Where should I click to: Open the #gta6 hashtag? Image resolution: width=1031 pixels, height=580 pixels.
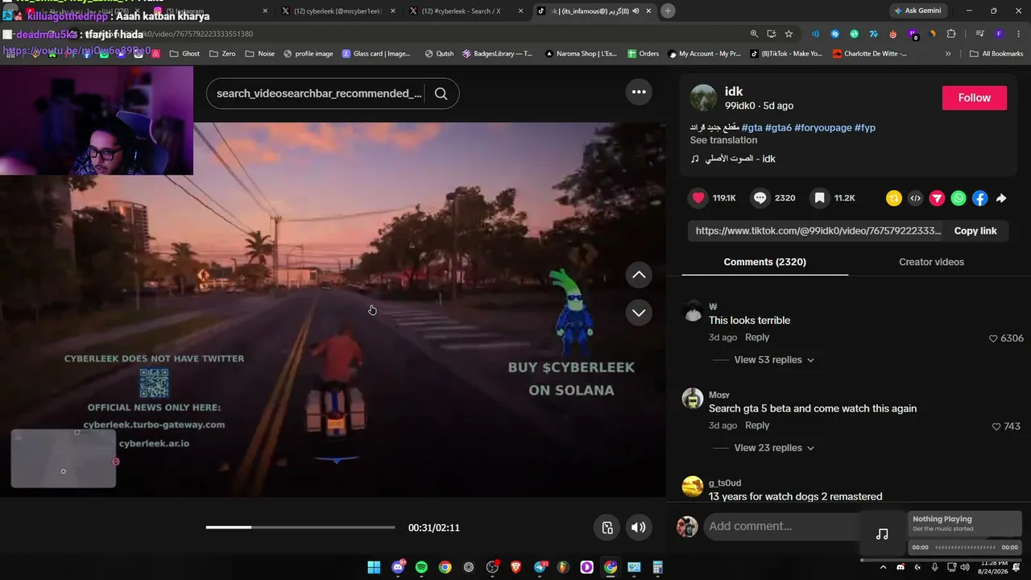[x=778, y=127]
